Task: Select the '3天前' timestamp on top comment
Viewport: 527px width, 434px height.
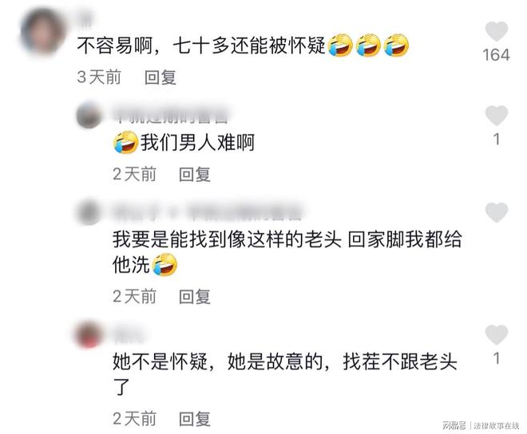Action: click(99, 77)
